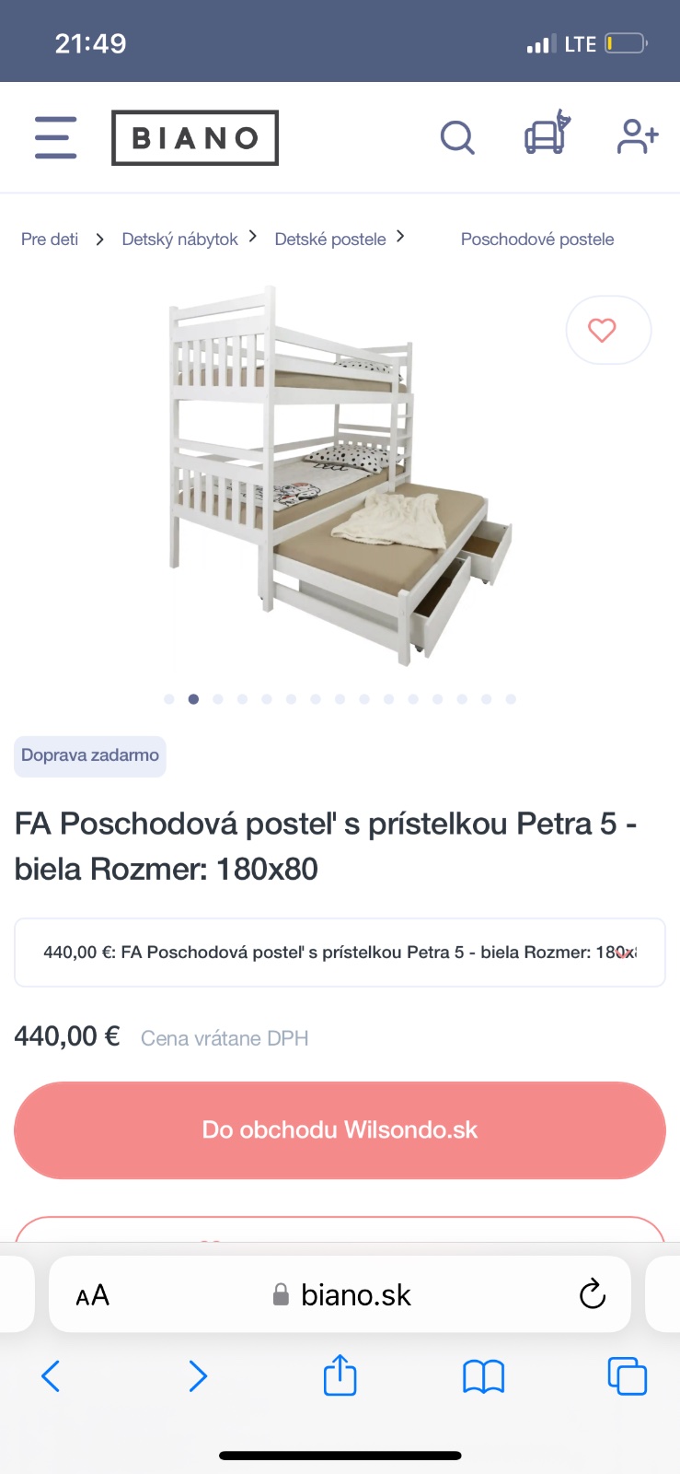
Task: Open the hamburger menu
Action: pos(55,137)
